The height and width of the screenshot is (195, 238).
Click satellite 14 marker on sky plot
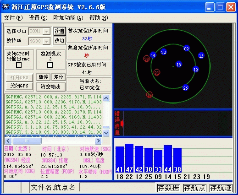153,55
